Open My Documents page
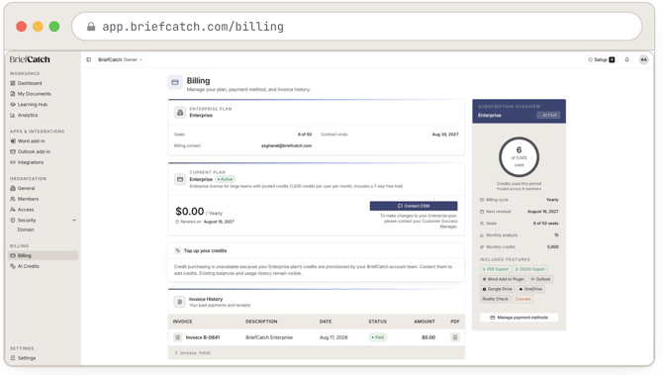Screen dimensions: 663x375 pyautogui.click(x=31, y=94)
